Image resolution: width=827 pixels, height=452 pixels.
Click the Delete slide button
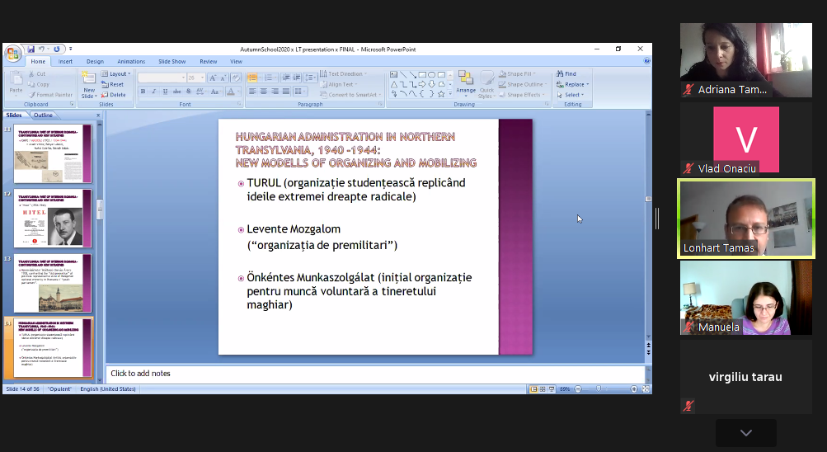[x=114, y=95]
